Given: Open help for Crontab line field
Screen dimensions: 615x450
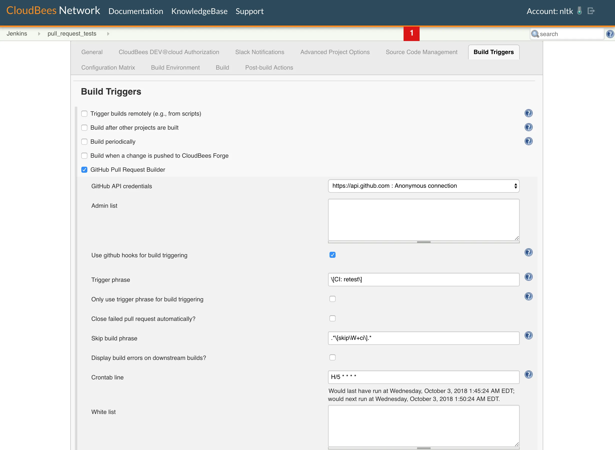Looking at the screenshot, I should [528, 374].
